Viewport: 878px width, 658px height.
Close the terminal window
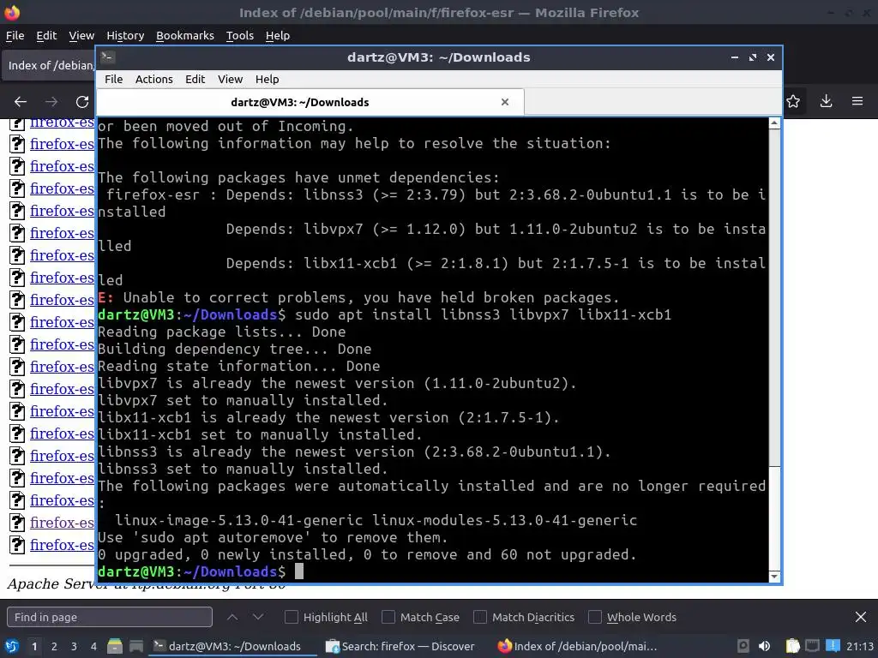pos(771,57)
